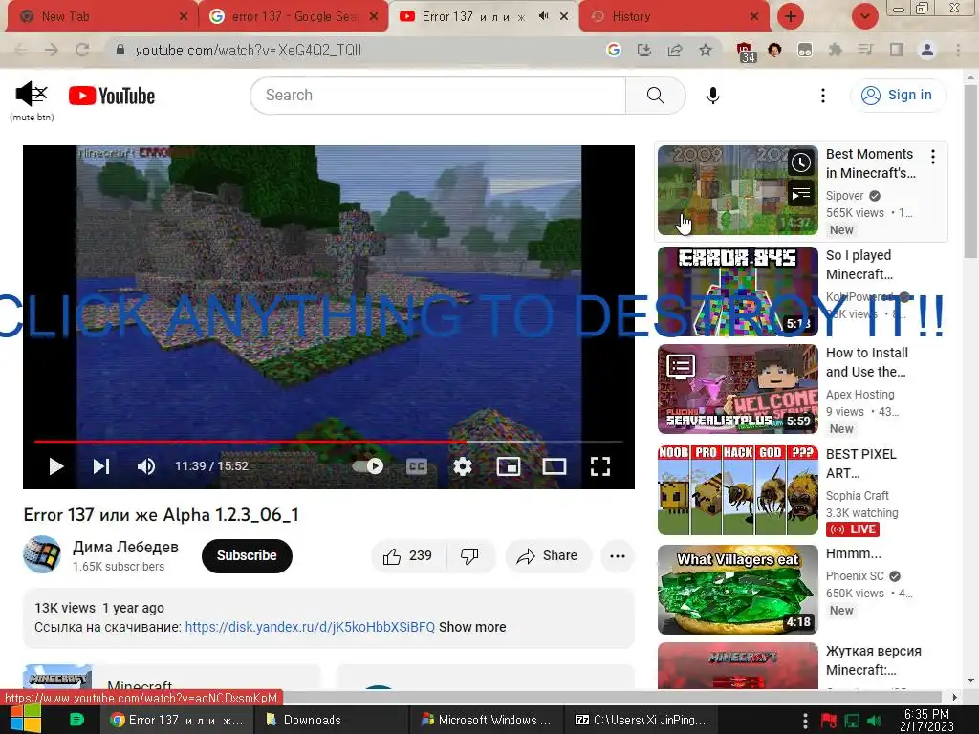Go forward in browser history
The height and width of the screenshot is (734, 979).
tap(52, 50)
